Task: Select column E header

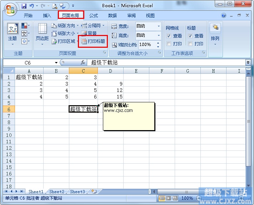Action: (136, 71)
